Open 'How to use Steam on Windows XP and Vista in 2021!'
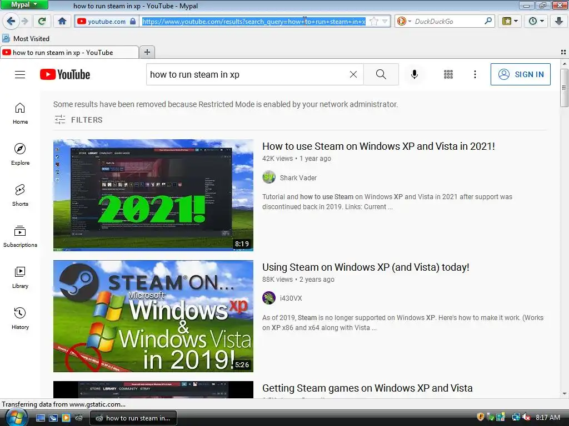Viewport: 569px width, 426px height. (378, 146)
